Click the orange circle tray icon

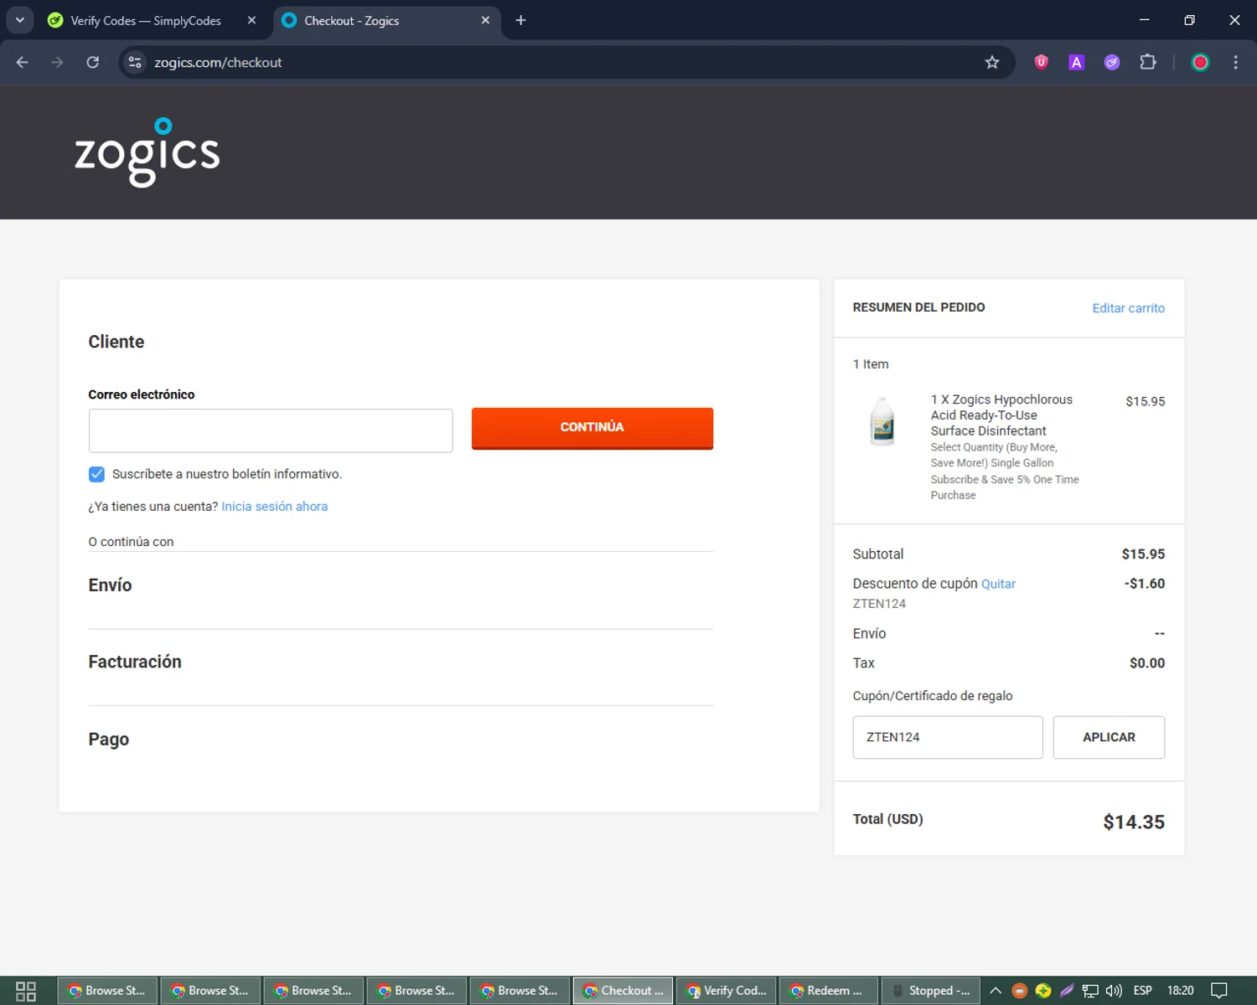pyautogui.click(x=1019, y=991)
